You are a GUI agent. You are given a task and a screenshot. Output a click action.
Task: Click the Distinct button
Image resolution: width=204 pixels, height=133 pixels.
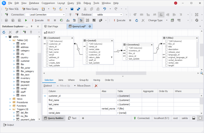coord(48,86)
